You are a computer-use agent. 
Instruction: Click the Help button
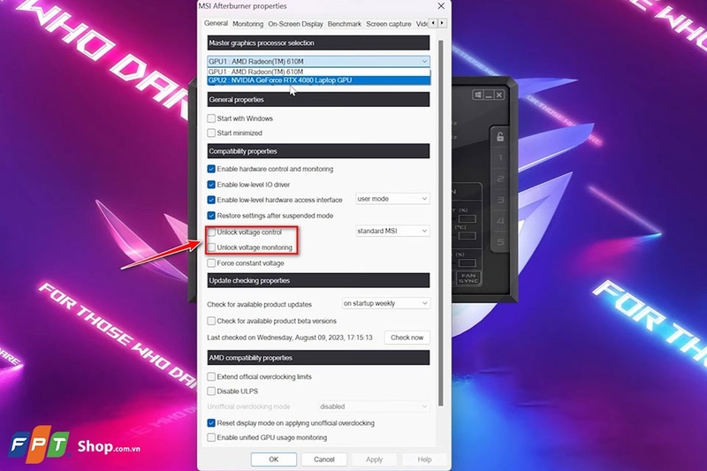click(424, 460)
